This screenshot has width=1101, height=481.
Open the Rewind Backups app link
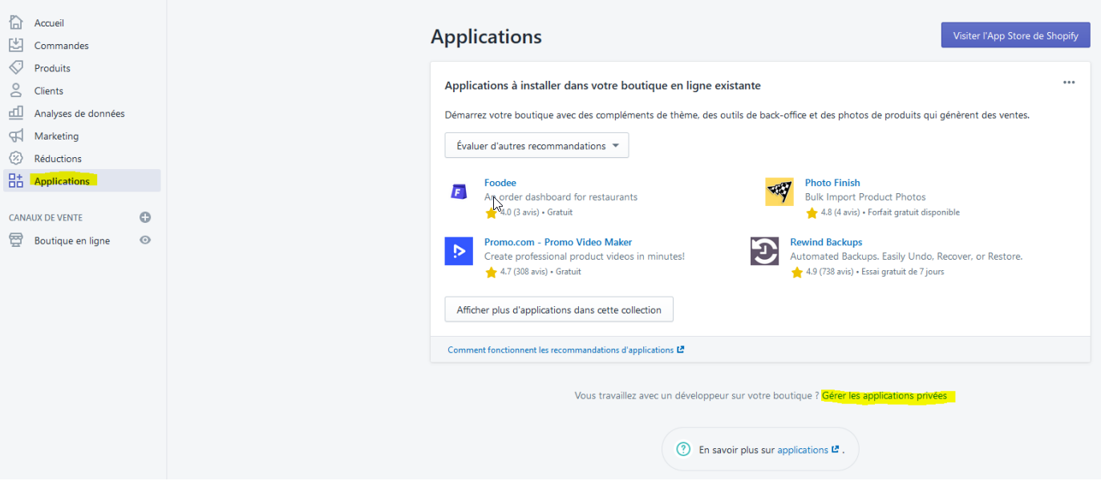826,242
